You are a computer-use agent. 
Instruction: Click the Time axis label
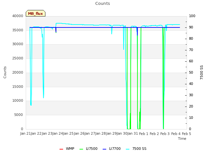pos(182,139)
